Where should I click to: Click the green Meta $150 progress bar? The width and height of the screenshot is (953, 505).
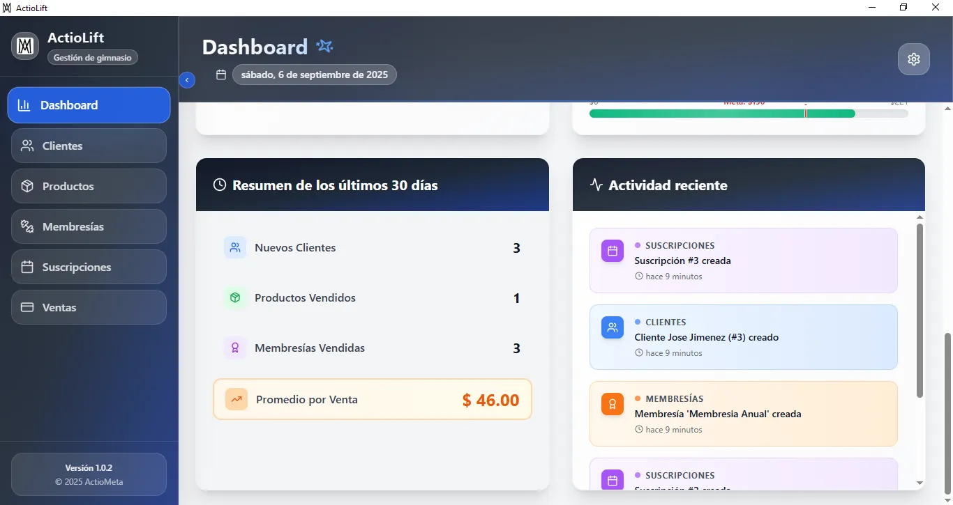pos(722,113)
